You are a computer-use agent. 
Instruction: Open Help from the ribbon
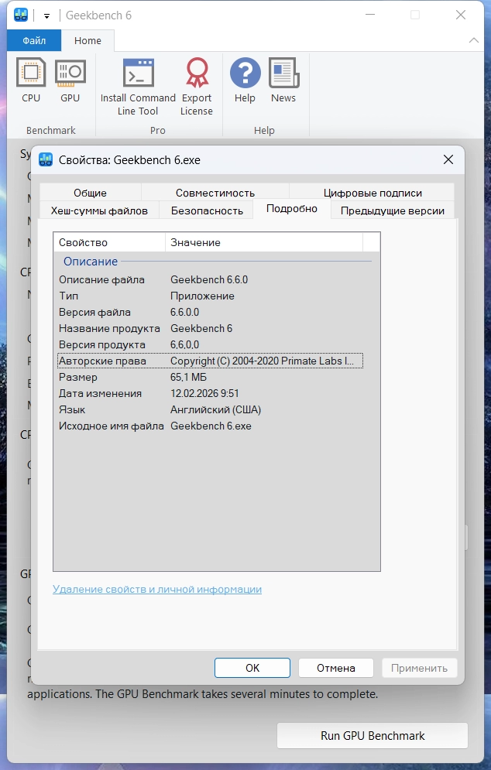click(245, 80)
